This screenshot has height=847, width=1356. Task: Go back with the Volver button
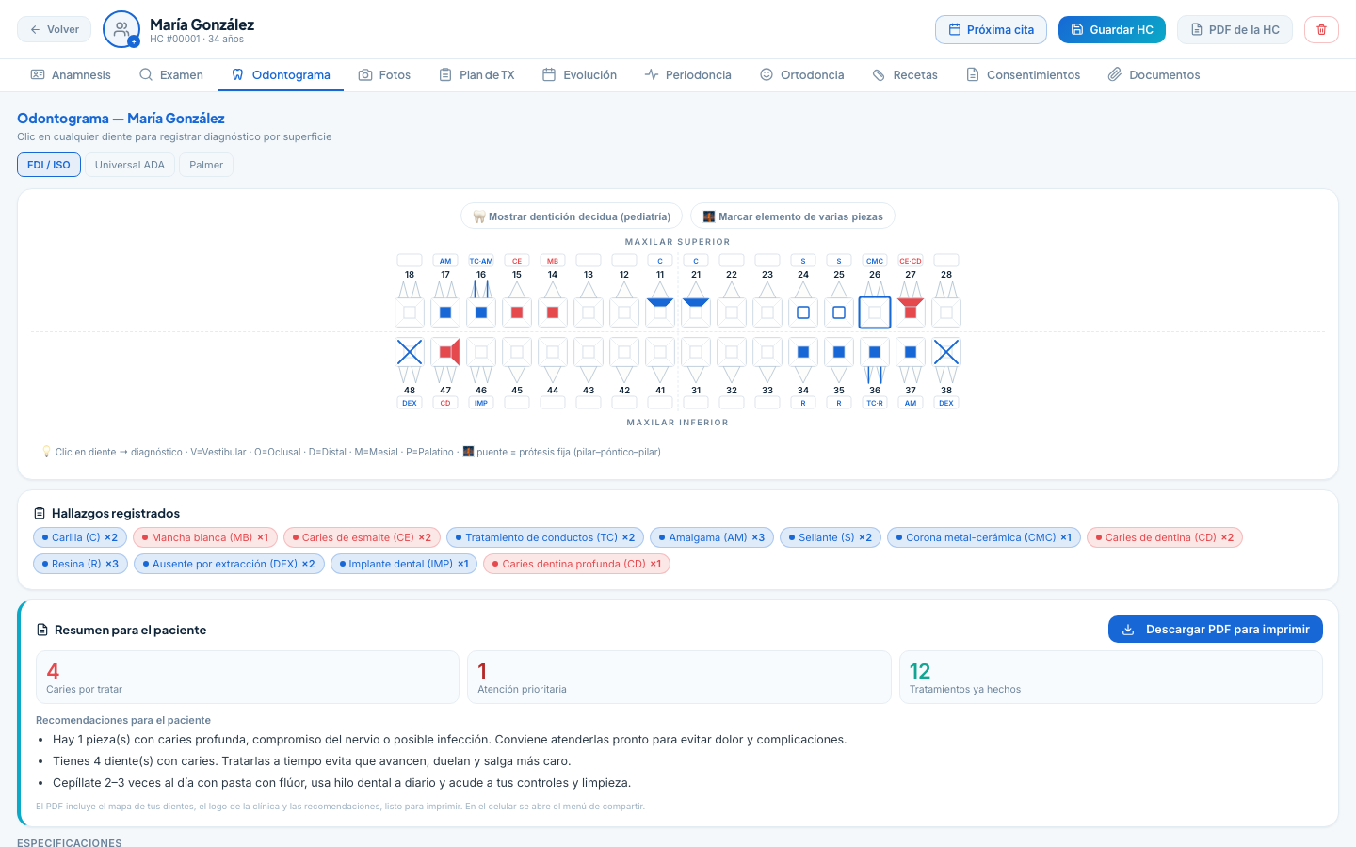55,29
